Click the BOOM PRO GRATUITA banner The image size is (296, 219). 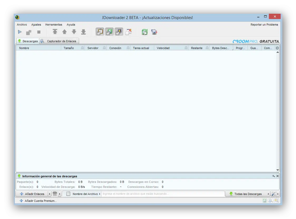click(256, 41)
